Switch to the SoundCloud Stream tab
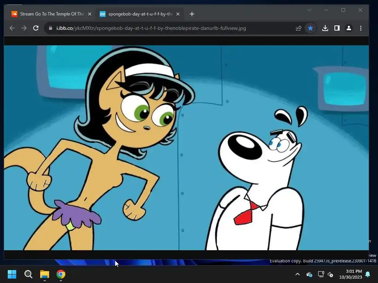The height and width of the screenshot is (283, 378). tap(51, 14)
